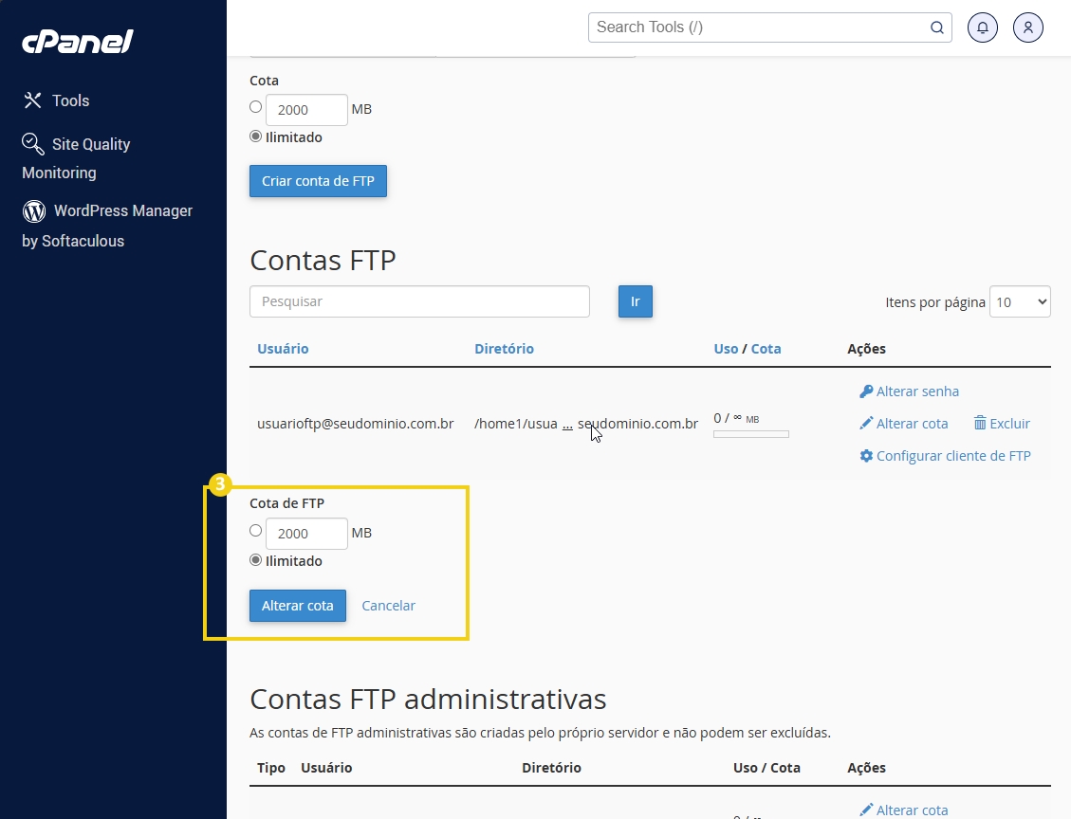The image size is (1071, 819).
Task: Click the Ações header in Contas FTP table
Action: (x=866, y=349)
